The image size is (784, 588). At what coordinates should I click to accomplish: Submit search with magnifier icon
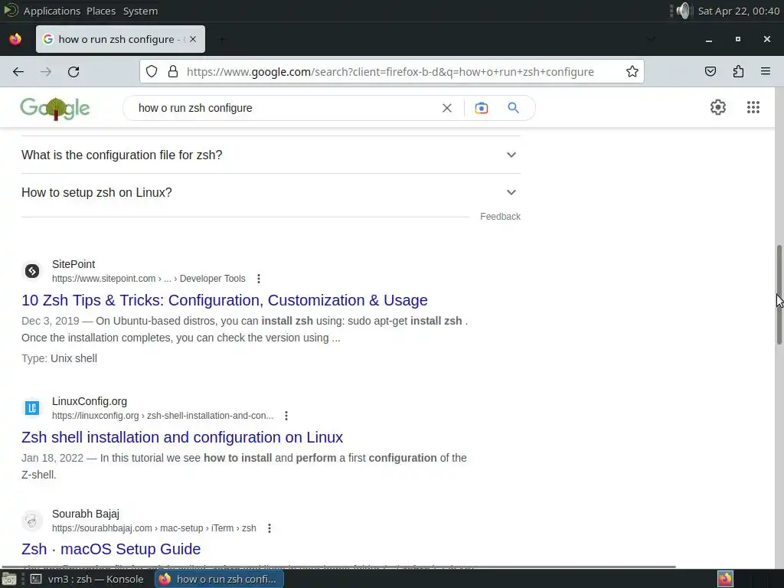click(x=514, y=107)
